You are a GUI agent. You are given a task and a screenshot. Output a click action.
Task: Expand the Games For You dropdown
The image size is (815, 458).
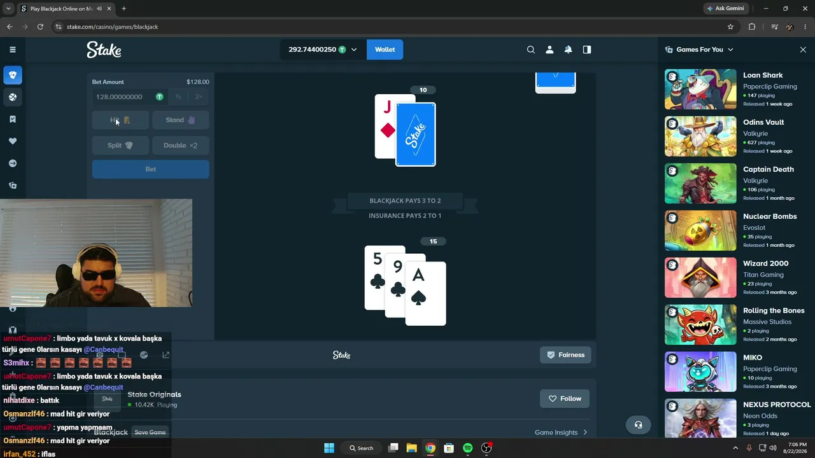pyautogui.click(x=730, y=50)
